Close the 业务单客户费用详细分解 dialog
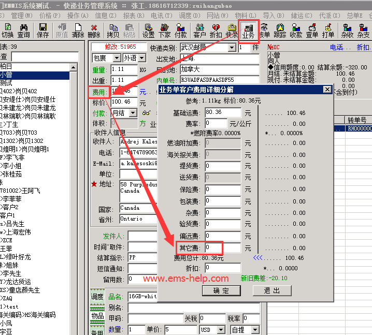372x335 pixels. 327,90
